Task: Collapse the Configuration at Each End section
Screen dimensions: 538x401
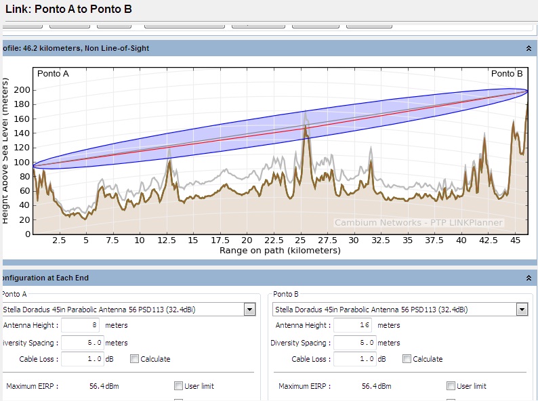Action: click(x=528, y=278)
